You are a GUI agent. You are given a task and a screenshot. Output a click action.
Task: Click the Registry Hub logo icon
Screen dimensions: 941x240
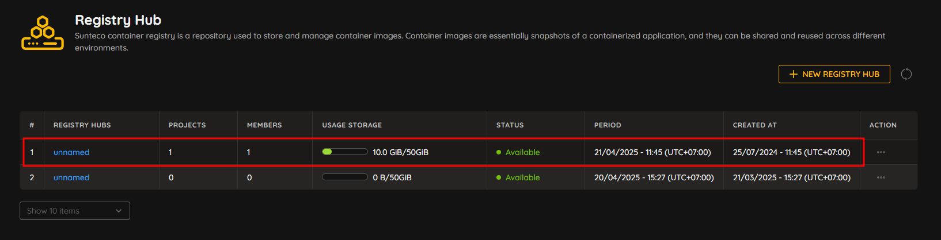click(43, 33)
